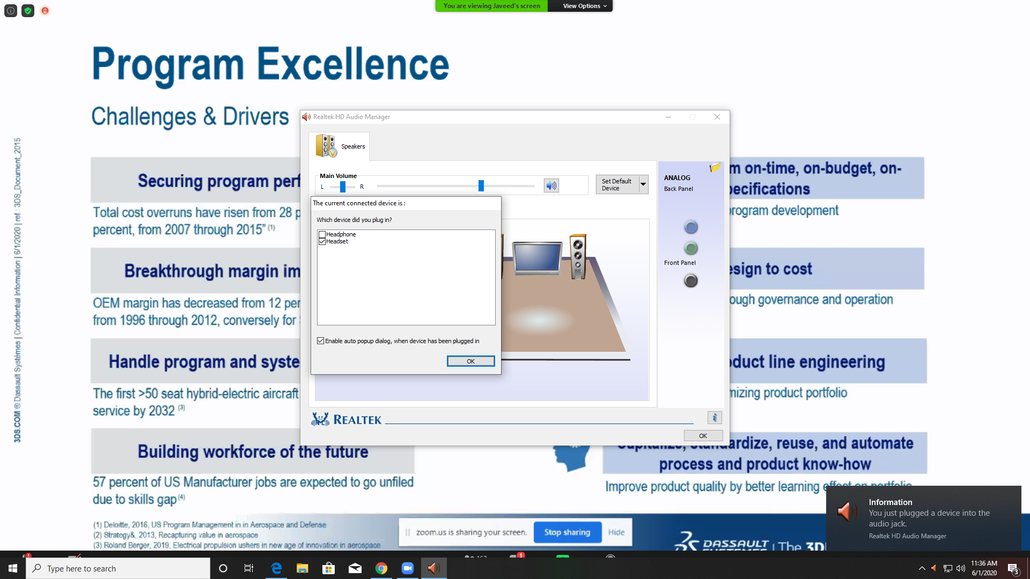Launch Microsoft Edge from taskbar

(276, 568)
